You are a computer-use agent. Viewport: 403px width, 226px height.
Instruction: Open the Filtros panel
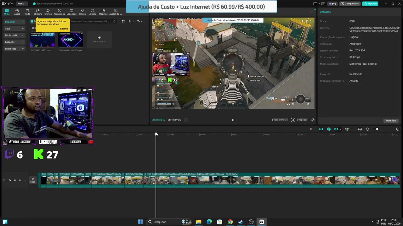(82, 12)
